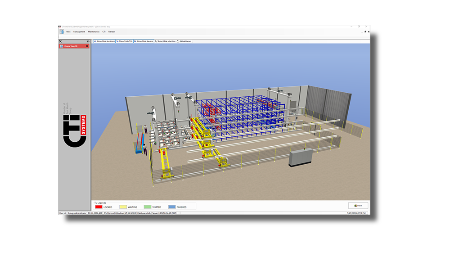Click the blue arrows application icon
450x270 pixels.
(62, 31)
